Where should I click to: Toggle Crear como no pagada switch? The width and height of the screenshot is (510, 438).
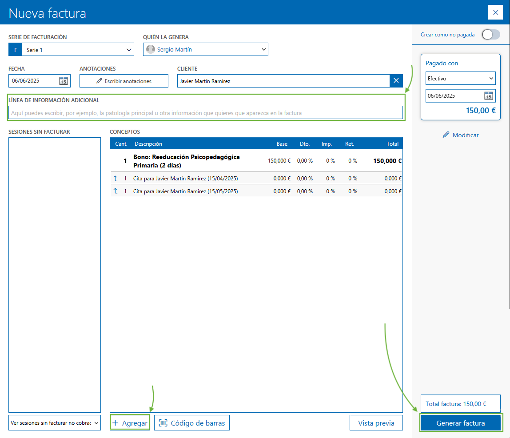tap(490, 35)
